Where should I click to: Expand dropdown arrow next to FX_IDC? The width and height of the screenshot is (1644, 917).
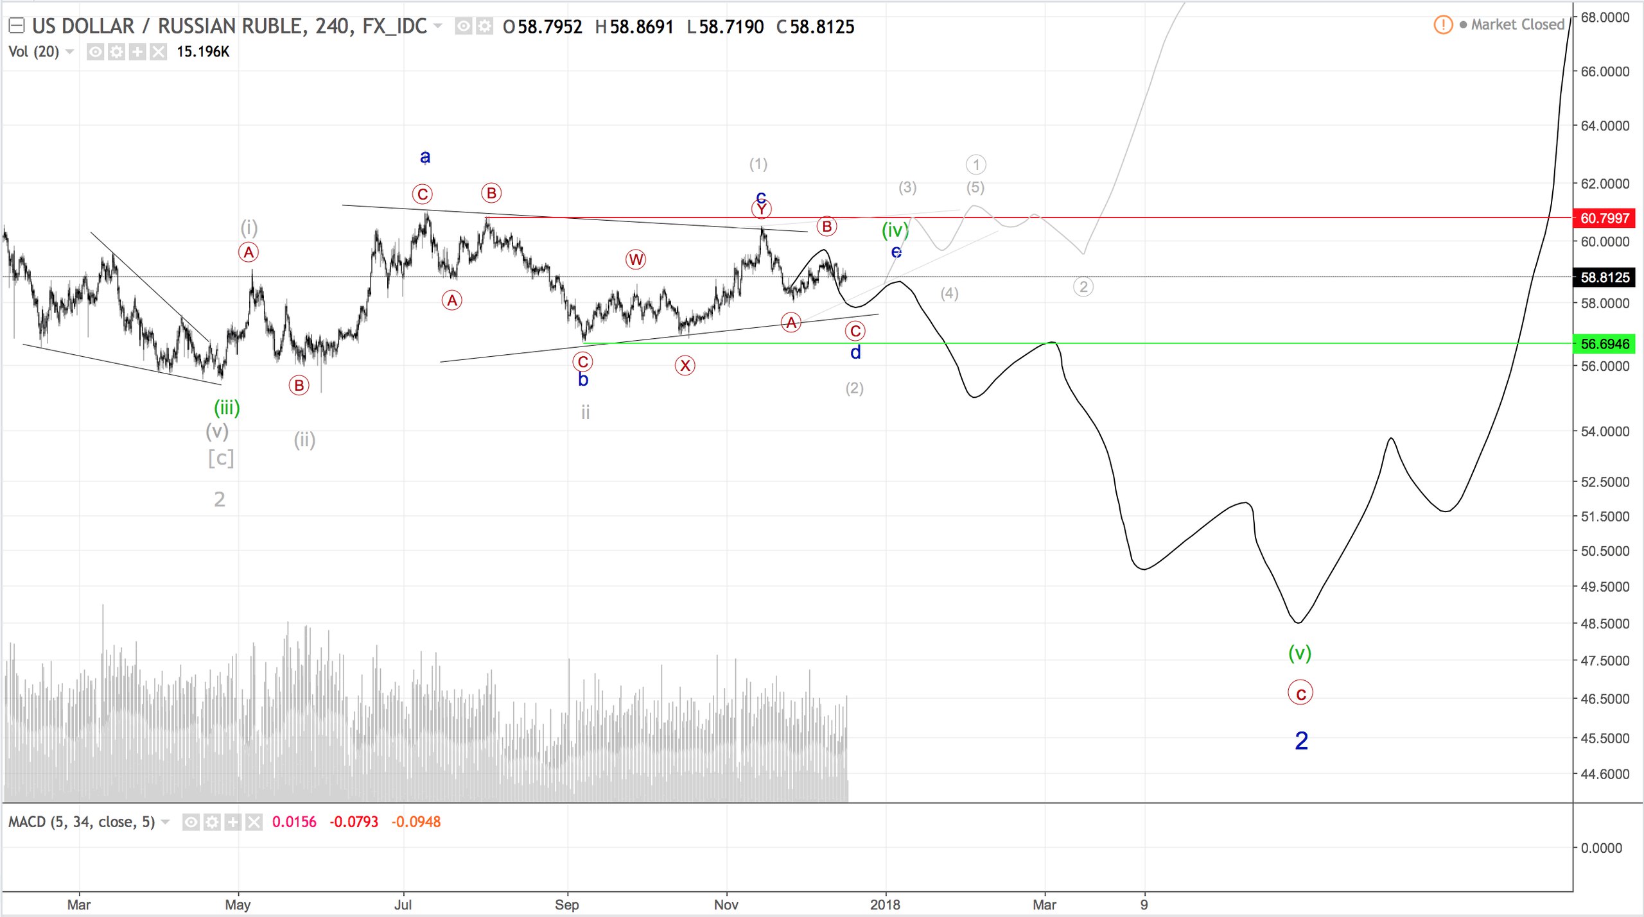pos(438,26)
